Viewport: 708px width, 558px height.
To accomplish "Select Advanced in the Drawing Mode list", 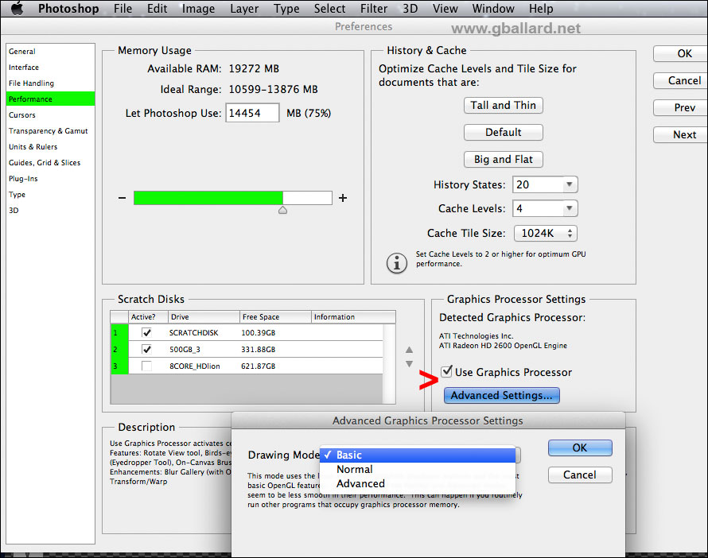I will click(x=360, y=483).
